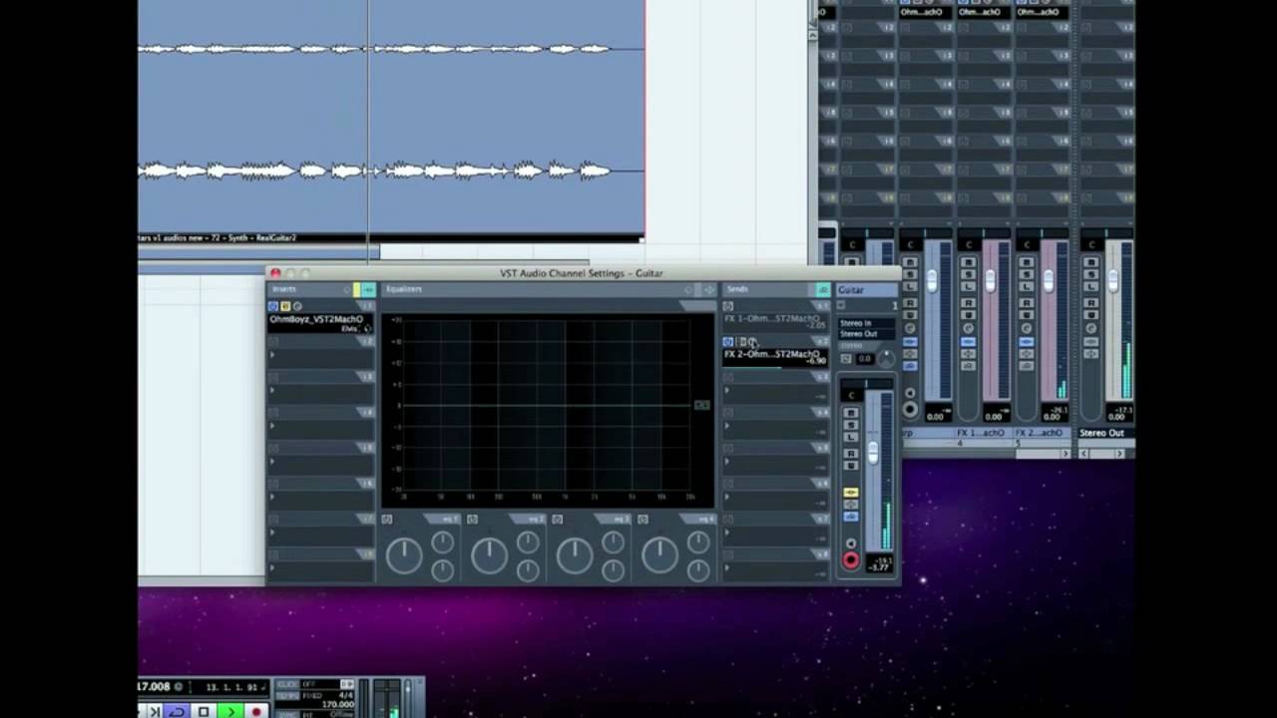Click the Guitar volume fader handle

[873, 453]
